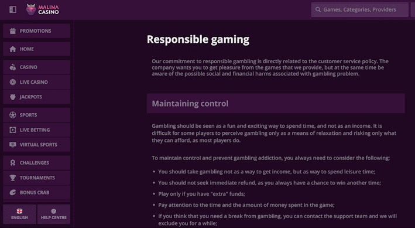Click the Live Casino menu label
415x228 pixels.
click(x=34, y=82)
